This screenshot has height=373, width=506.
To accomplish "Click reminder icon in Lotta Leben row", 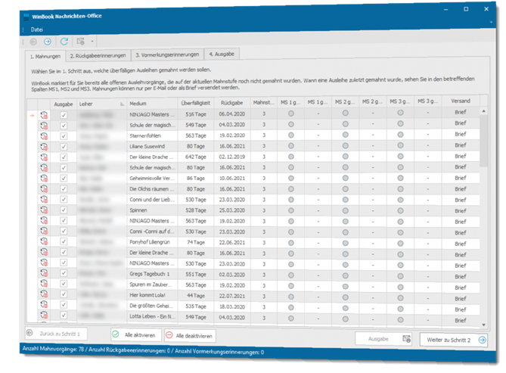I will [44, 315].
